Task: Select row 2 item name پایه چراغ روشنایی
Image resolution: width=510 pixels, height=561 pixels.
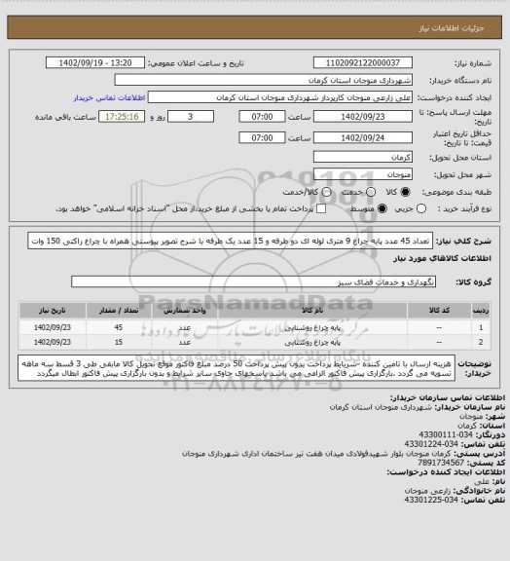Action: [x=312, y=342]
